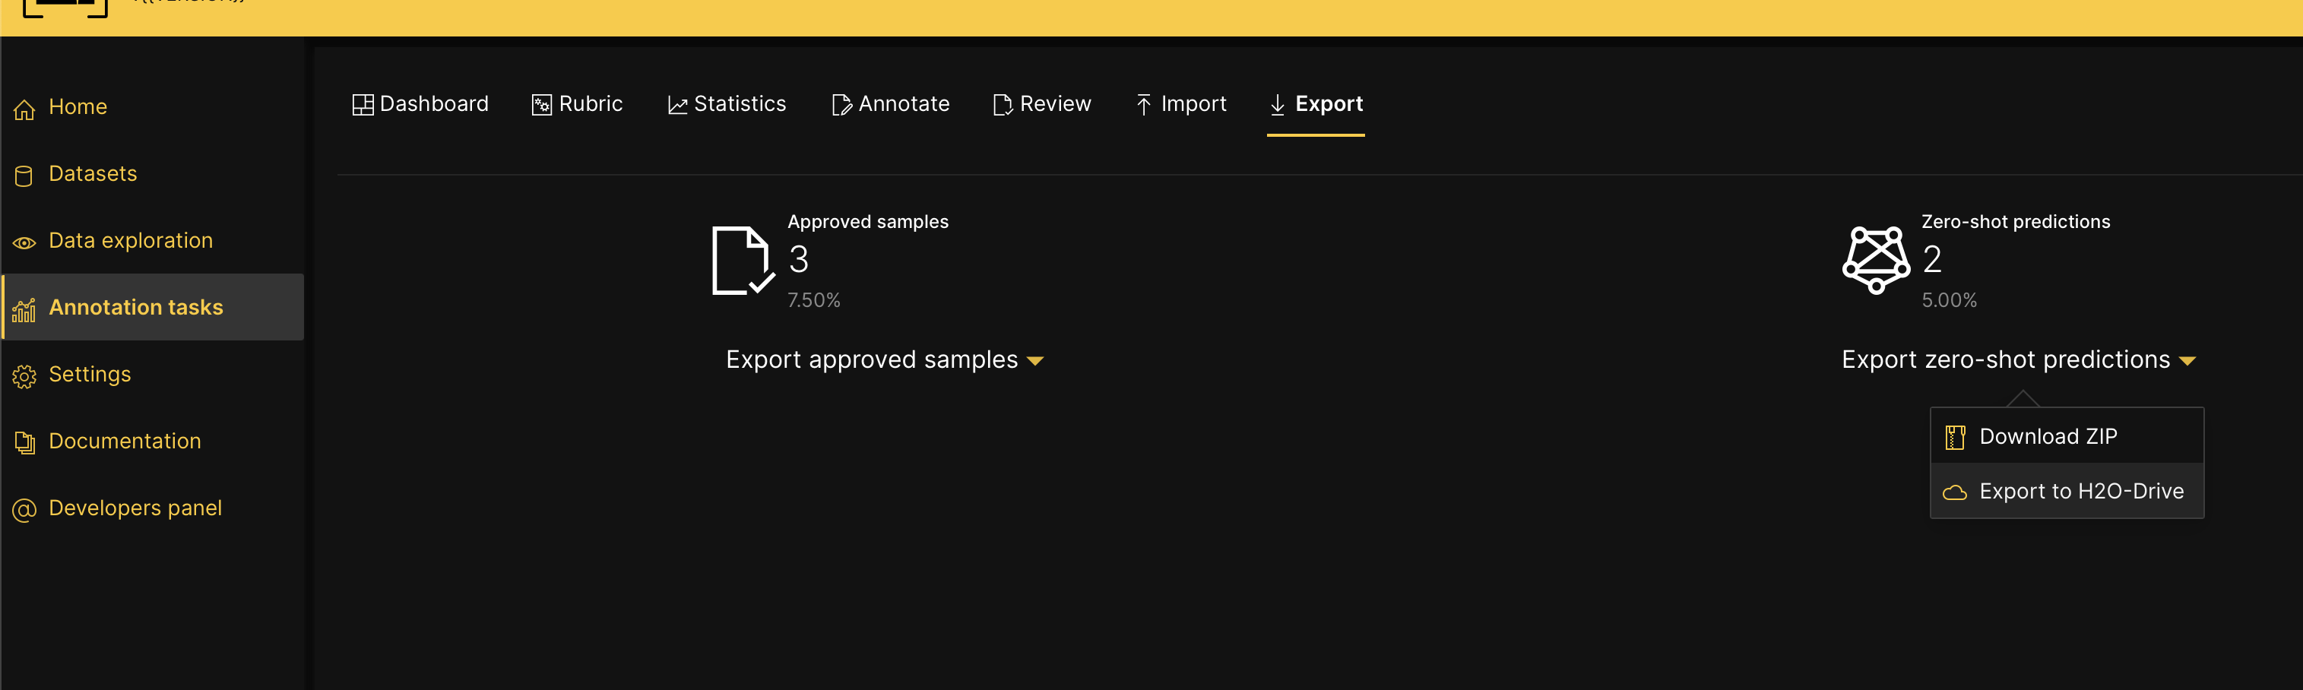Open Settings via the gear icon
The height and width of the screenshot is (690, 2303).
click(24, 375)
